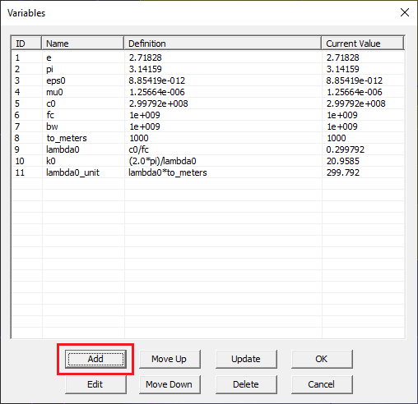Select the Definition column header
The height and width of the screenshot is (404, 418).
223,44
